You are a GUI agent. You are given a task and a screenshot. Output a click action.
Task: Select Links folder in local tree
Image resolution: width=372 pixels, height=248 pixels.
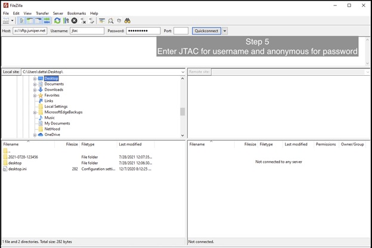click(x=49, y=101)
